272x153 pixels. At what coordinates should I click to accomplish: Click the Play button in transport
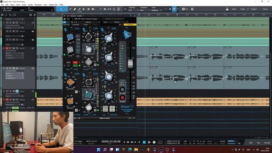[149, 142]
